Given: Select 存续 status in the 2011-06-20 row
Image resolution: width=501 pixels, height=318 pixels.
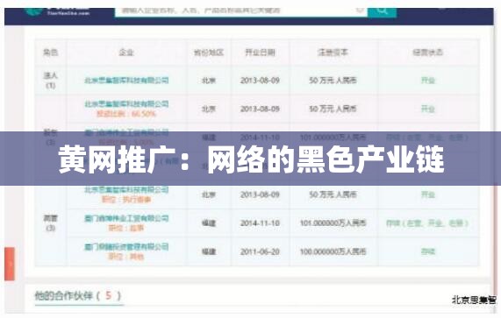Looking at the screenshot, I should 428,251.
